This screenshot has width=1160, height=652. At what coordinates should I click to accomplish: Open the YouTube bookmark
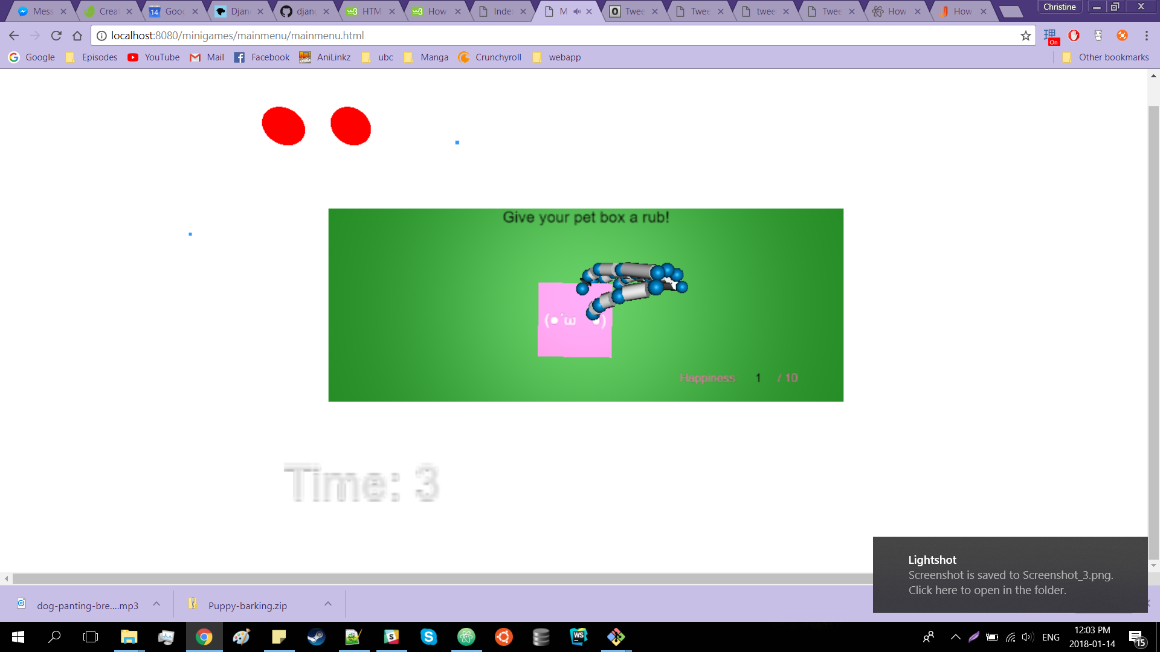point(153,57)
